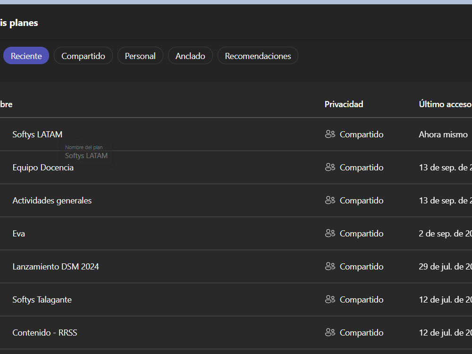This screenshot has height=354, width=472.
Task: Click the shared people icon for Softys LATAM
Action: (x=330, y=134)
